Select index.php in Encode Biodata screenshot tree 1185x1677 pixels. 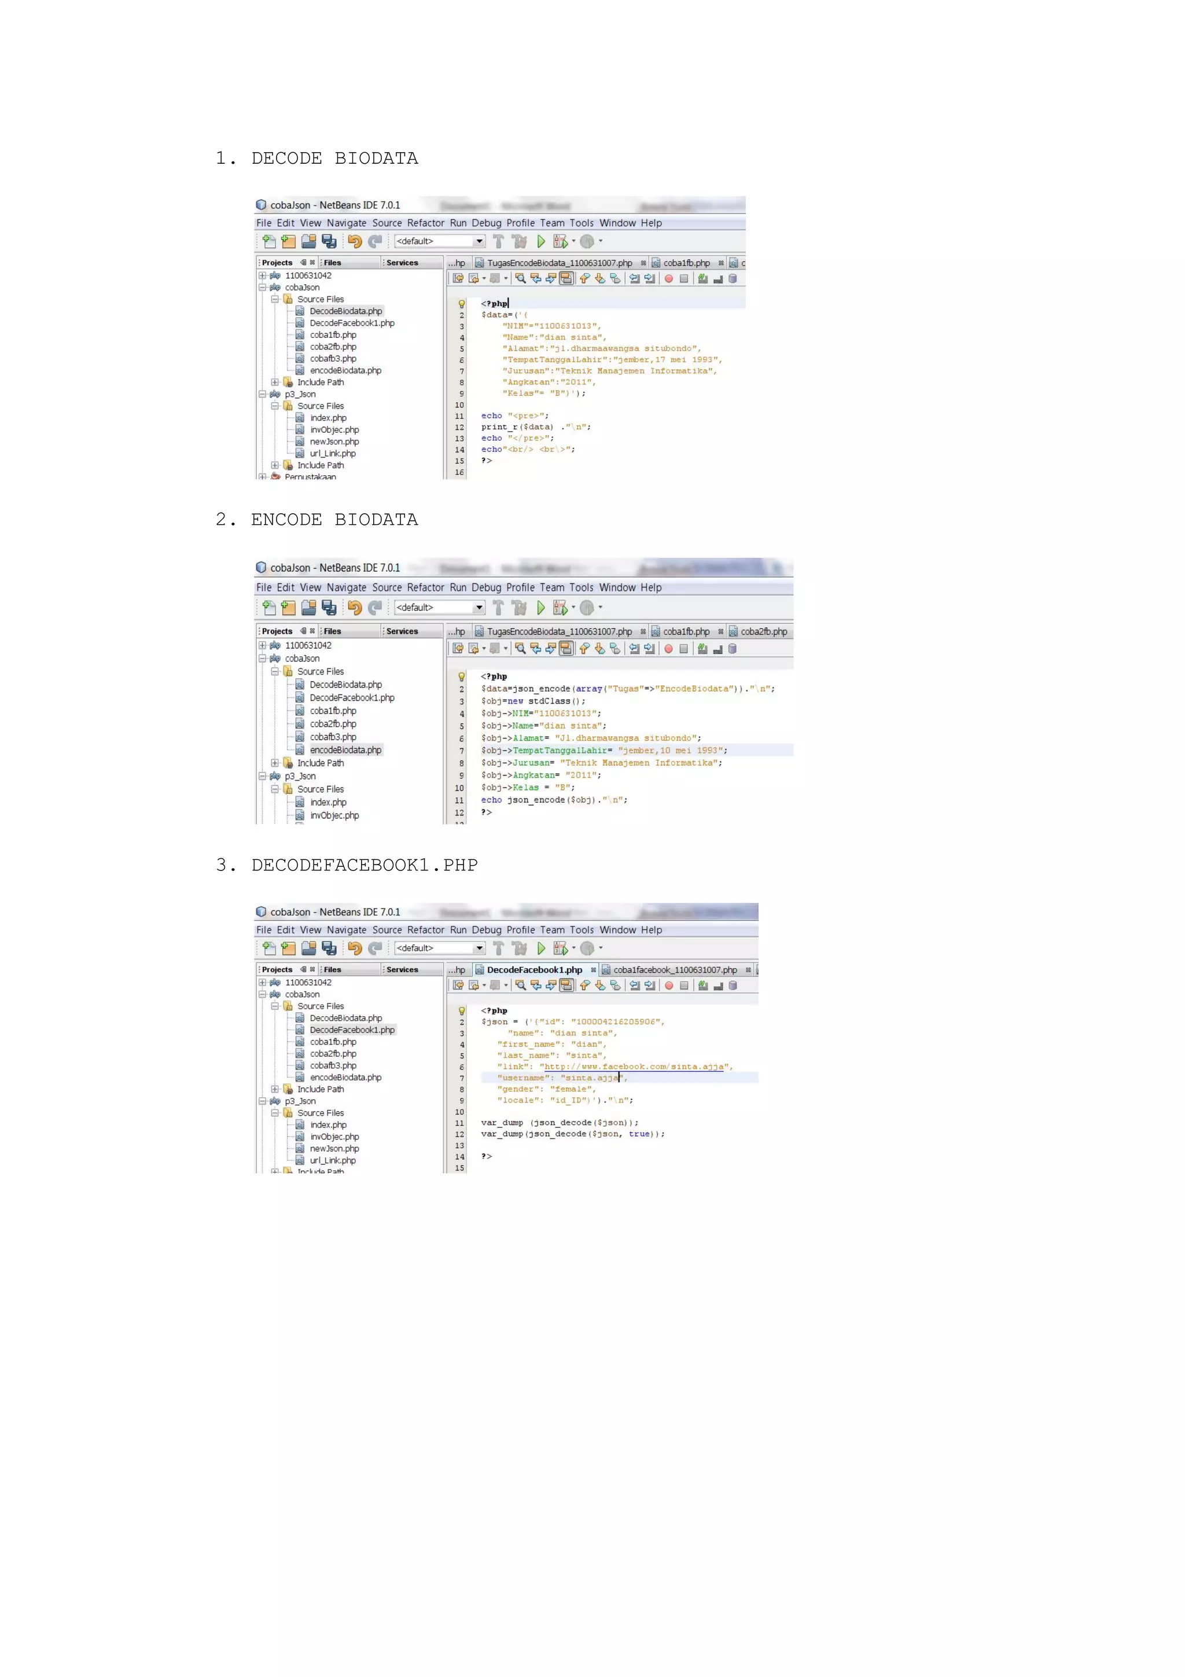click(328, 803)
